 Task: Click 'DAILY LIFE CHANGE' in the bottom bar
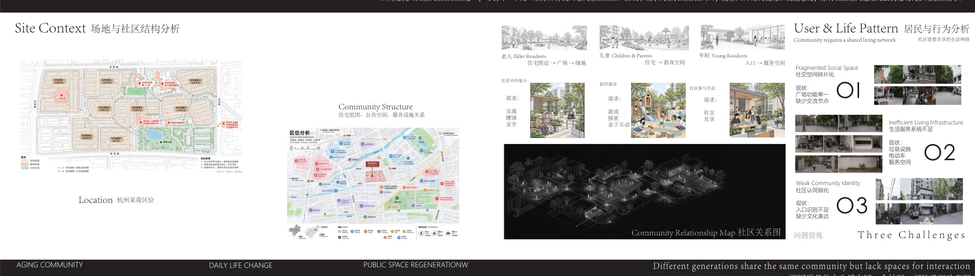pos(240,266)
